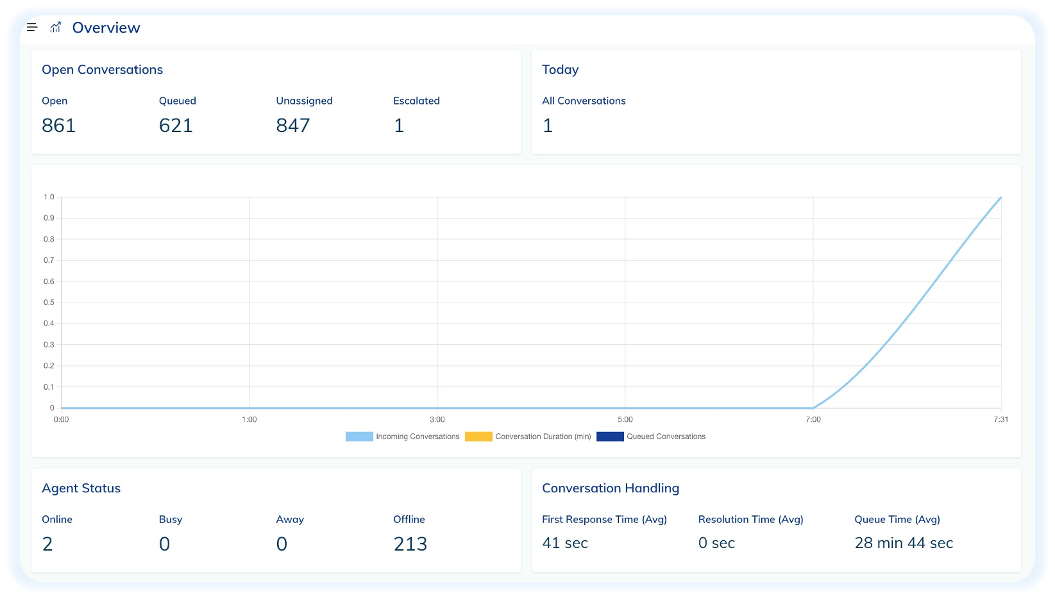Click the 7:00 label on the chart axis
Viewport: 1055px width, 598px height.
click(813, 420)
